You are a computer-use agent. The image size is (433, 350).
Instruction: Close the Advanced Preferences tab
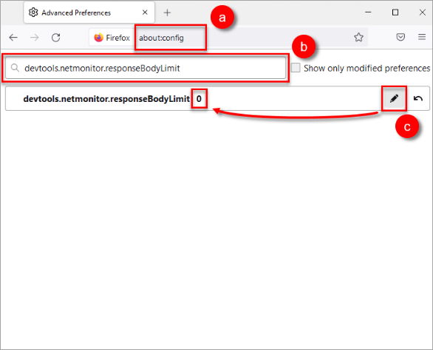pyautogui.click(x=145, y=13)
